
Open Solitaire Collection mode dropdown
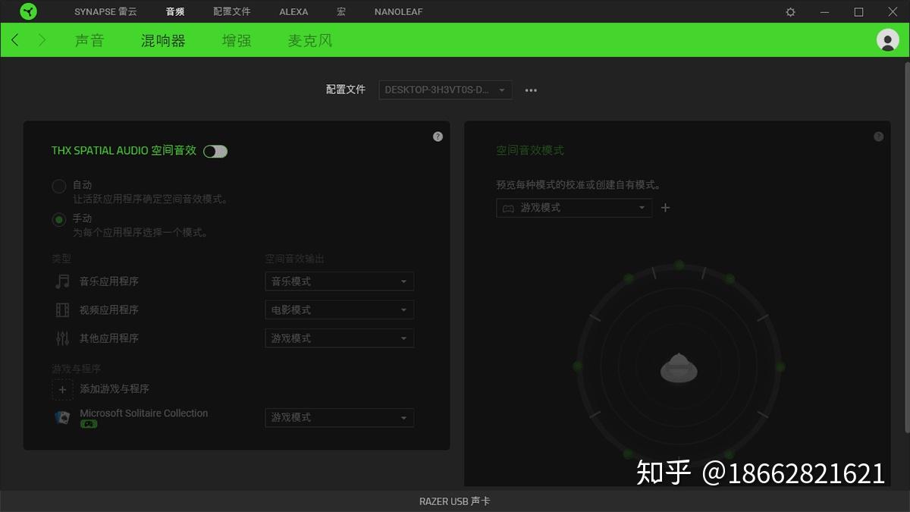pyautogui.click(x=339, y=417)
